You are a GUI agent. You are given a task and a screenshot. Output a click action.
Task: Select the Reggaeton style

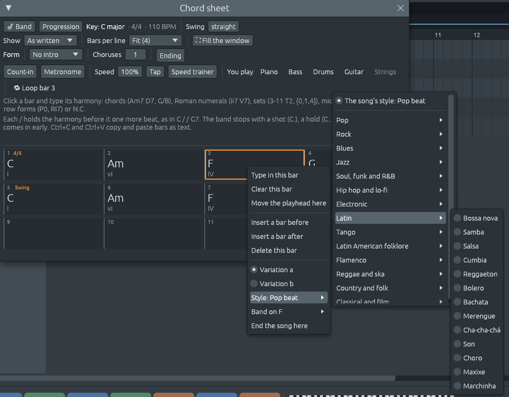tap(477, 274)
